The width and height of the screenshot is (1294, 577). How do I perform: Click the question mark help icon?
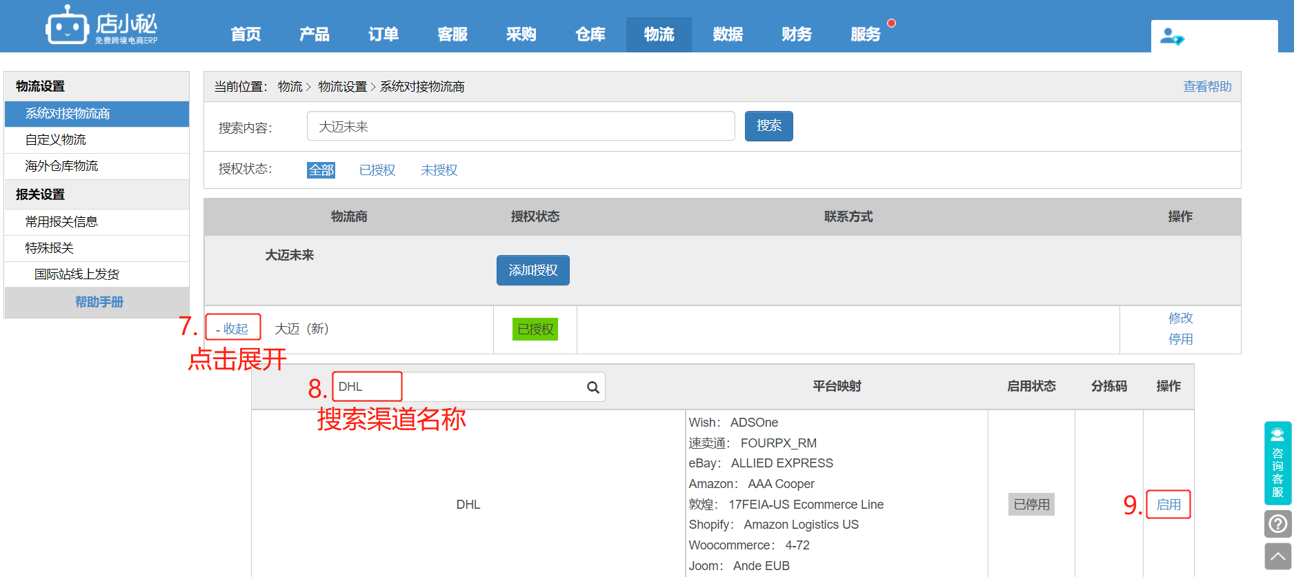tap(1277, 524)
